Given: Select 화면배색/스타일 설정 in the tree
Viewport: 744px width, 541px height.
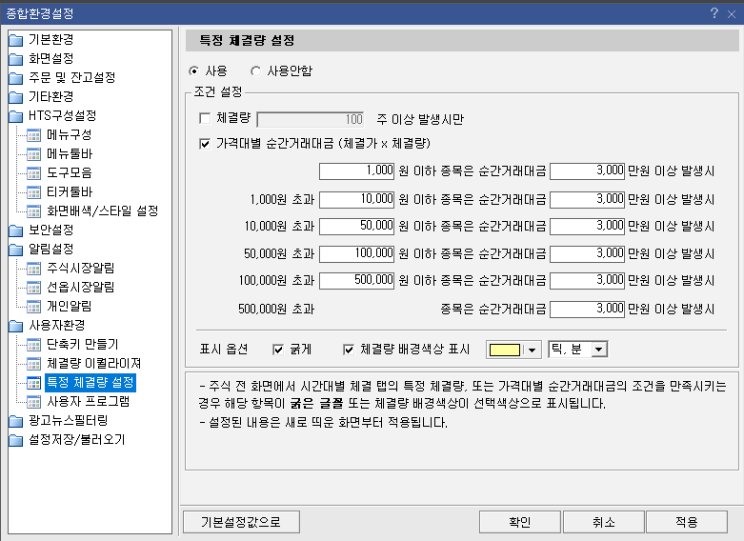Looking at the screenshot, I should (103, 210).
